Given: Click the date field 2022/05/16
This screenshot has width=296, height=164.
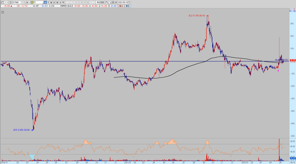Looking at the screenshot, I should click(123, 2).
